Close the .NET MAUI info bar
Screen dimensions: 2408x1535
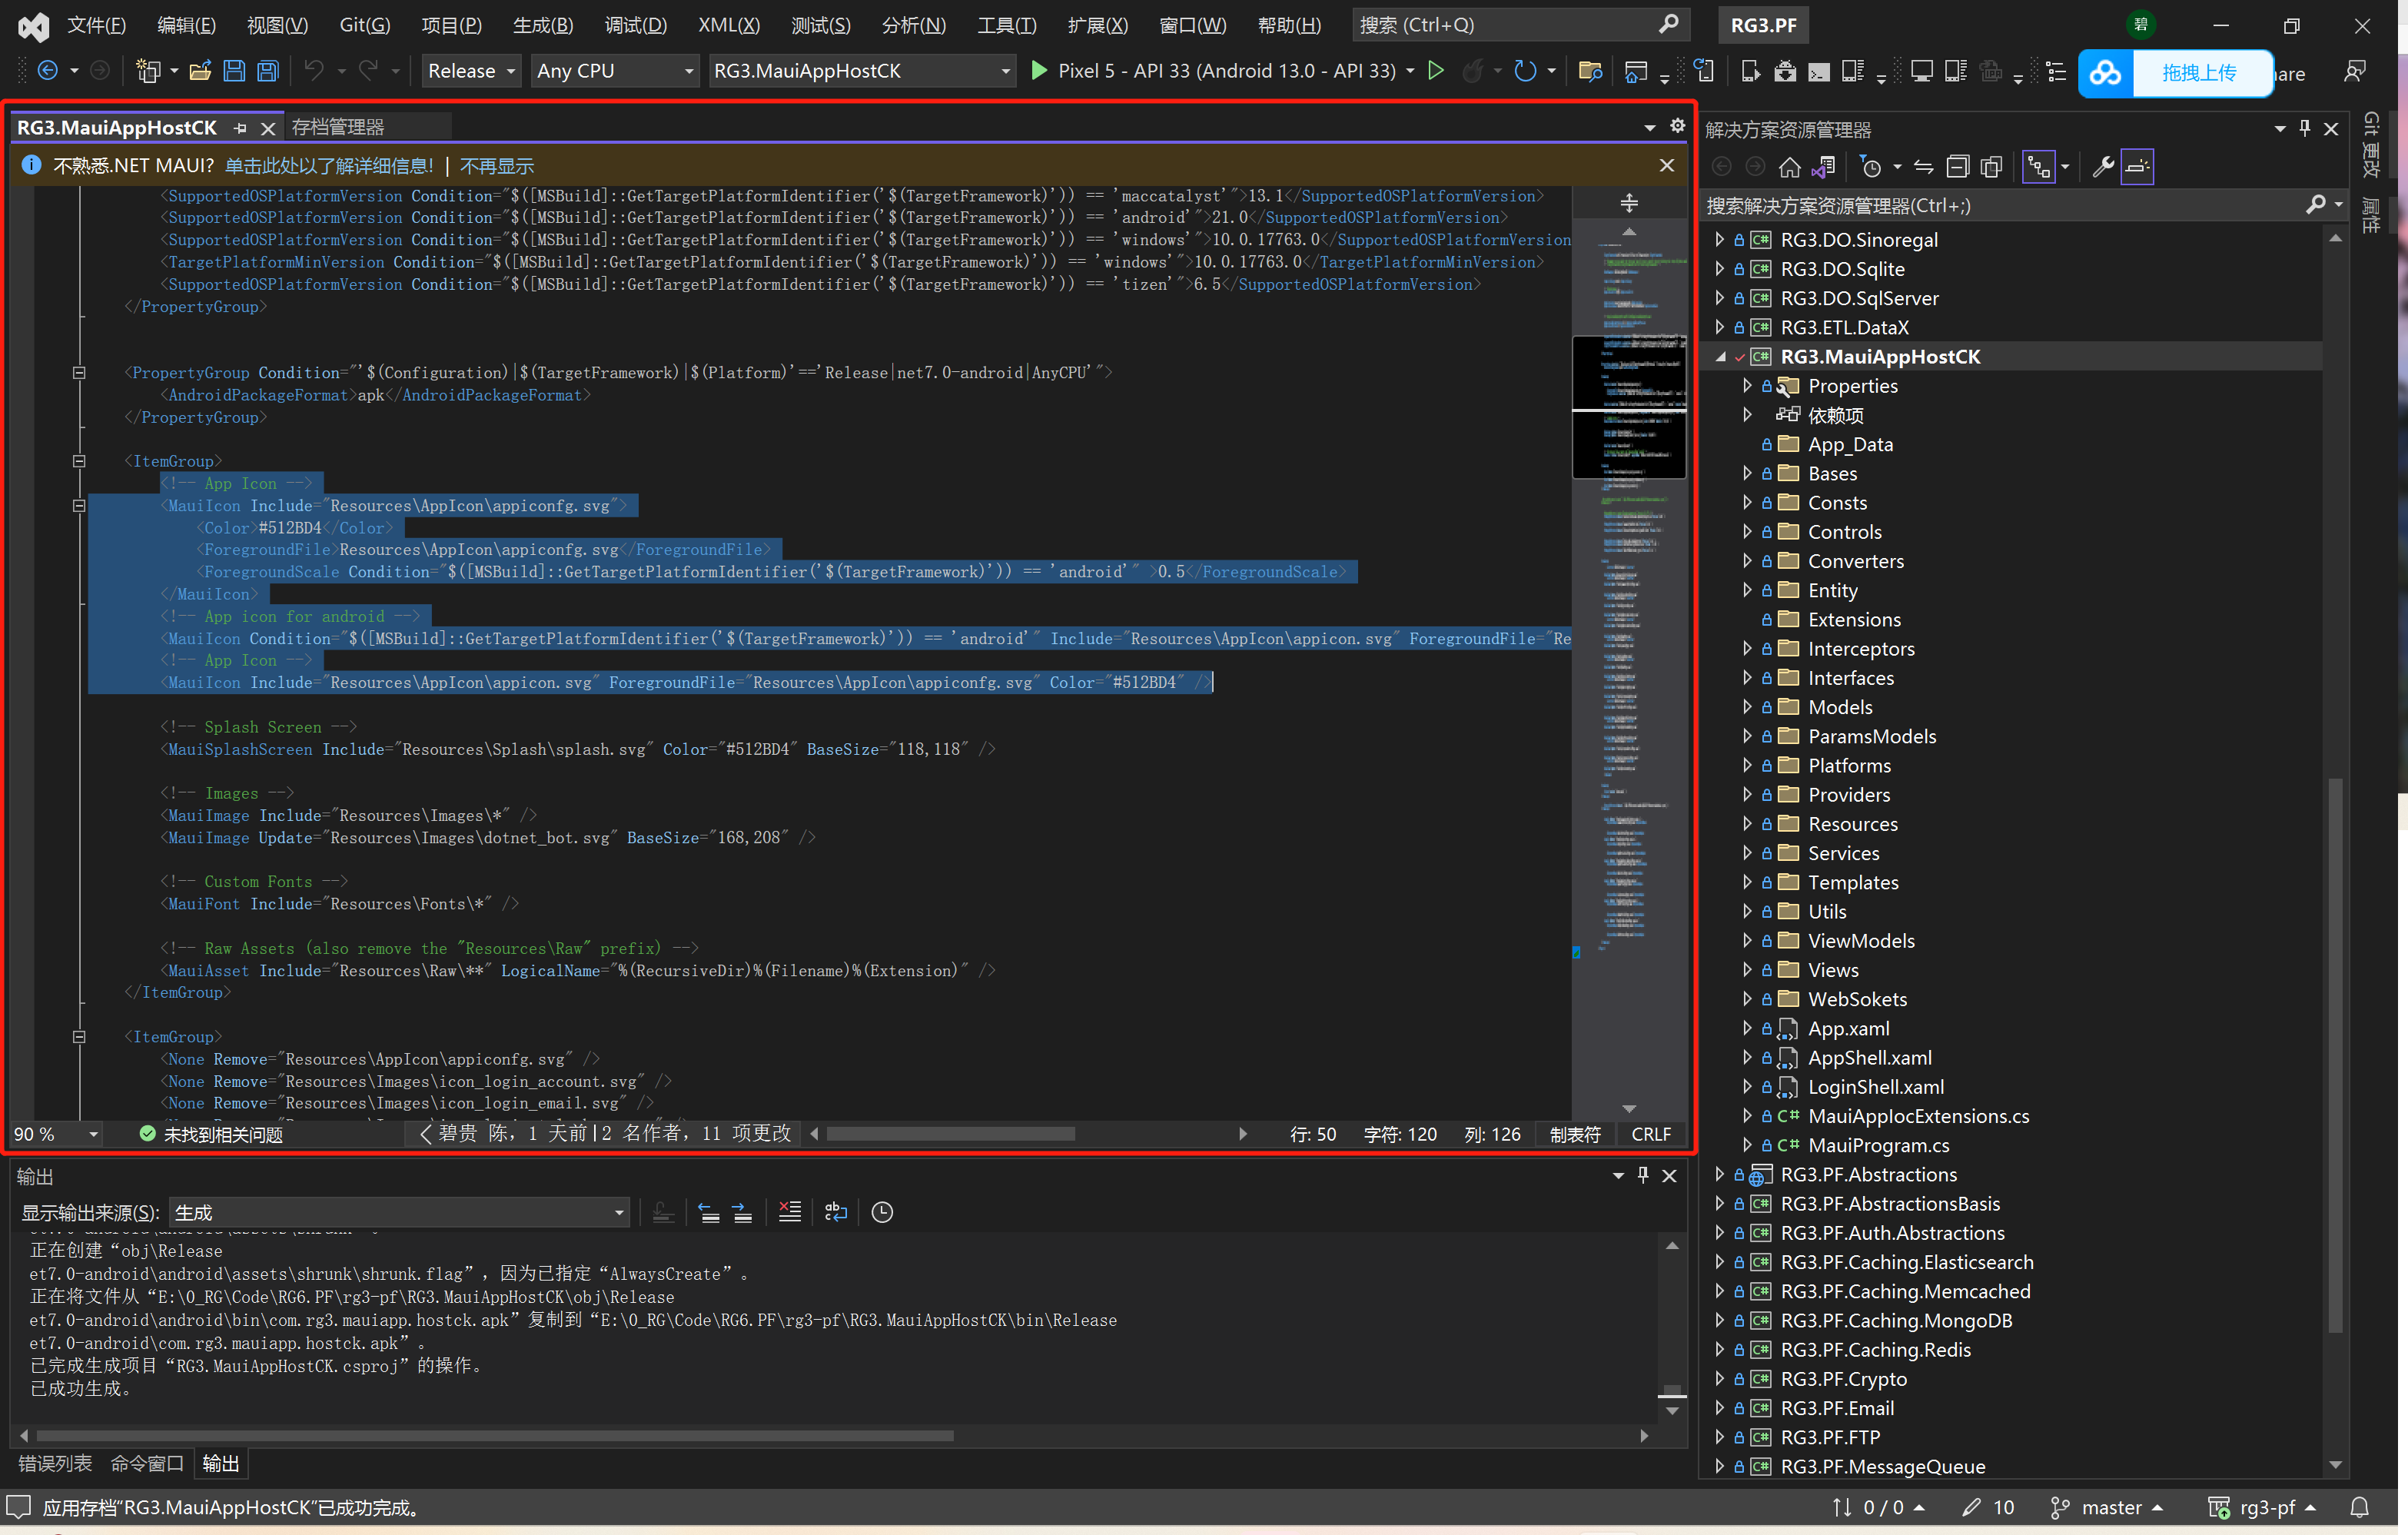(1667, 166)
